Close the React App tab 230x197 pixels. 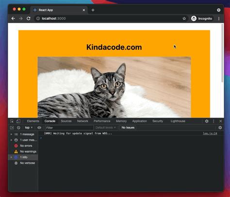point(84,10)
